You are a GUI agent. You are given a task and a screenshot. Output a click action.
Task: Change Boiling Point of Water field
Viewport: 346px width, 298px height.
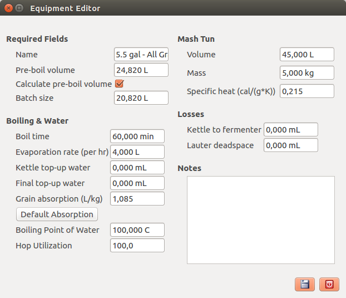click(x=137, y=230)
